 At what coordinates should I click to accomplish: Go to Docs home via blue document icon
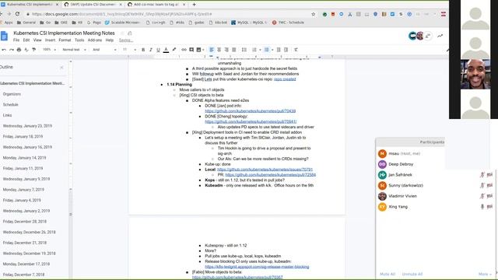[5, 36]
